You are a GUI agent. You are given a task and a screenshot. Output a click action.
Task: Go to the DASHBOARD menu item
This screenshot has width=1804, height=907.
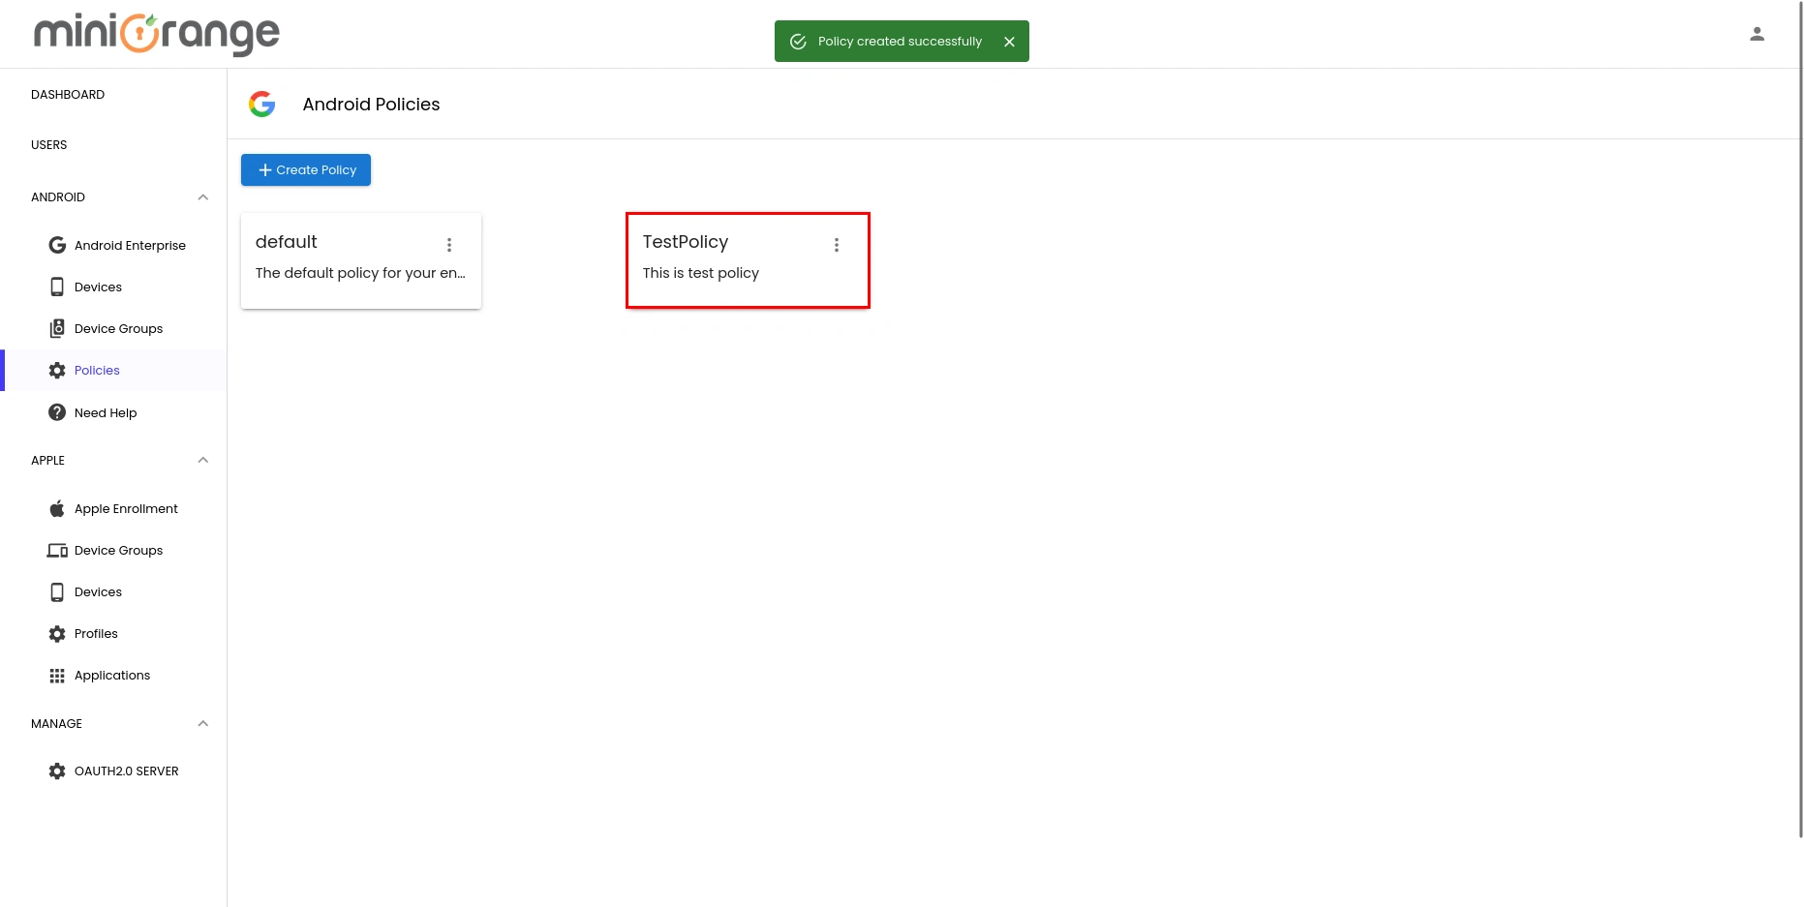pyautogui.click(x=68, y=94)
